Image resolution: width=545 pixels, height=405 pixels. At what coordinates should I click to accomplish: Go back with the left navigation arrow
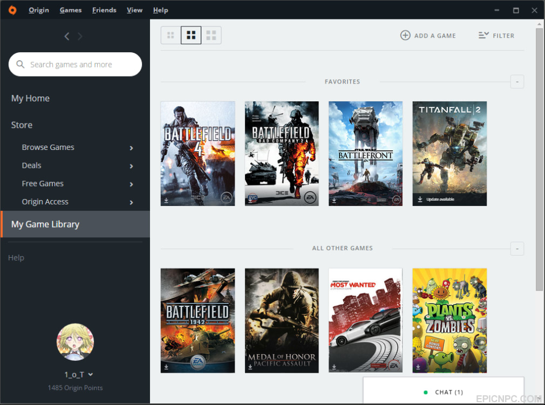pyautogui.click(x=67, y=36)
